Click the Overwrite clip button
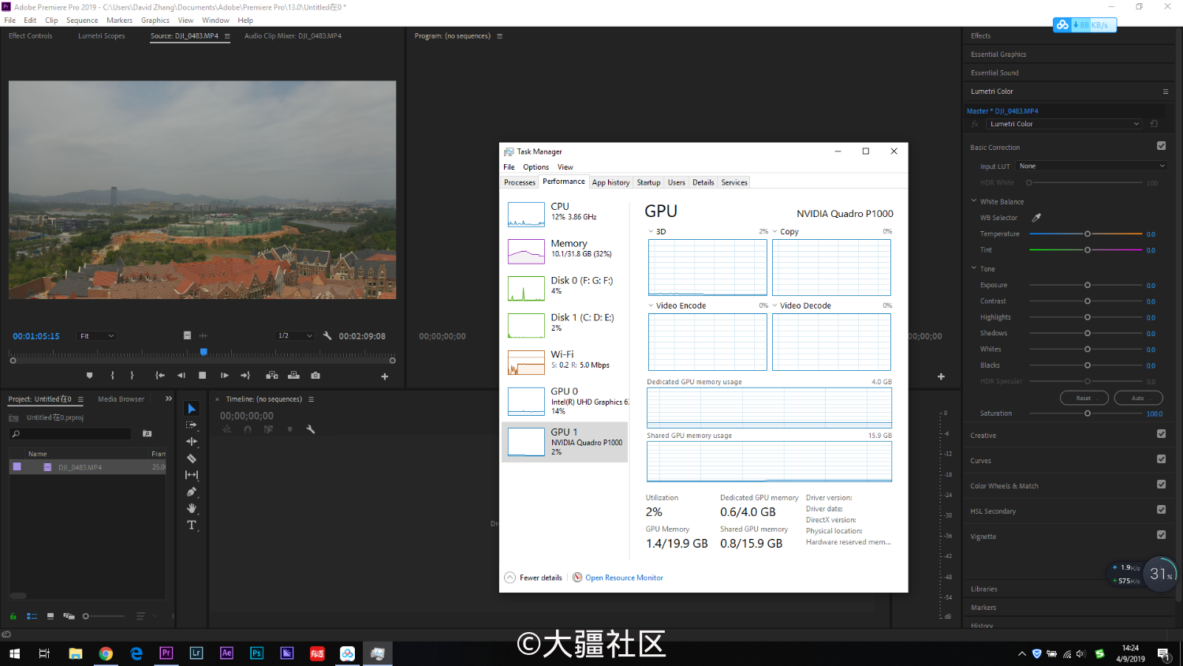 point(293,376)
